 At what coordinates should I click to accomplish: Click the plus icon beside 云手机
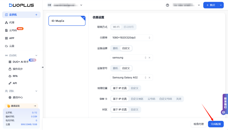coord(36,15)
